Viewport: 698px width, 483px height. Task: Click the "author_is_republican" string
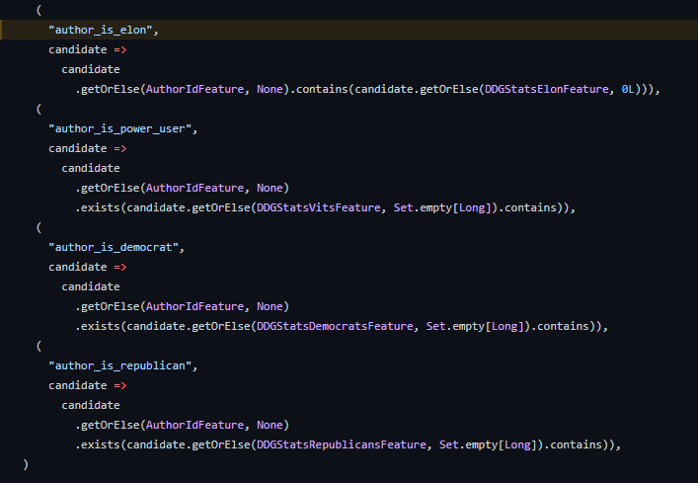(x=119, y=365)
